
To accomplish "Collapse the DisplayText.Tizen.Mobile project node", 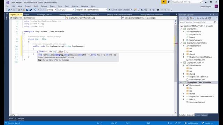I will tap(181, 43).
